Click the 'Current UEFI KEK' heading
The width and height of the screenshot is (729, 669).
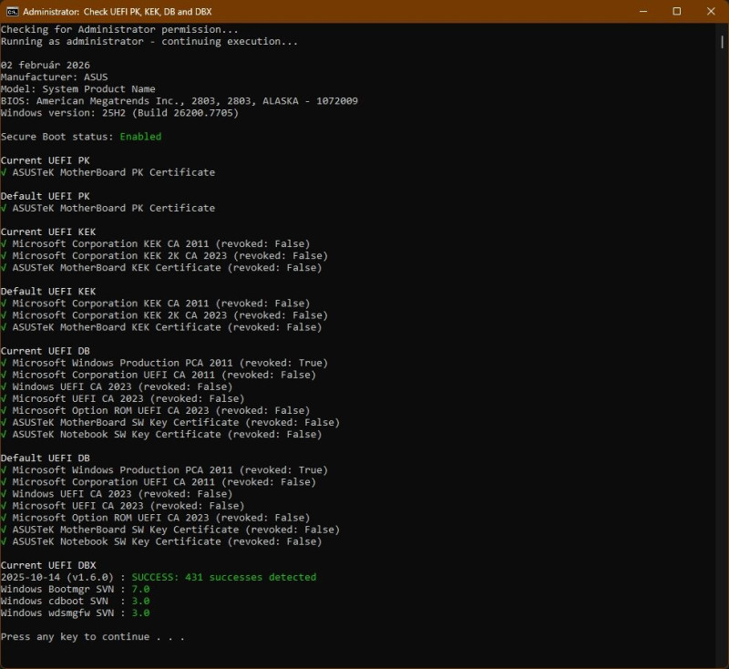coord(48,232)
